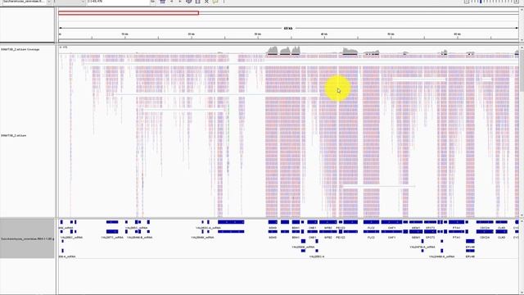Click the PTA1 gene feature

pos(456,222)
